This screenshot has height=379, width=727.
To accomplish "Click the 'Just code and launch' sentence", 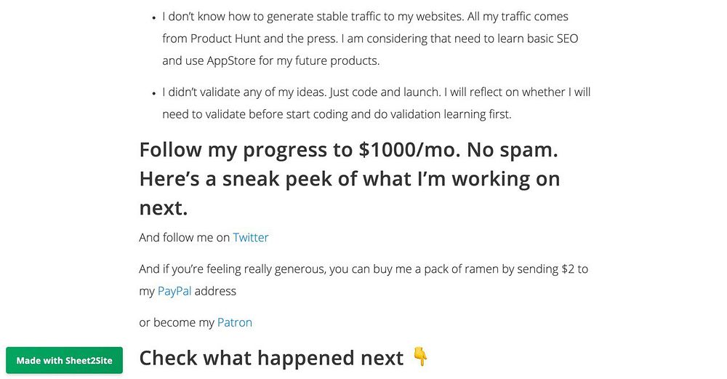I will 385,92.
